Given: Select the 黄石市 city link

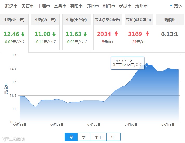Looking at the screenshot, I should (28, 6).
